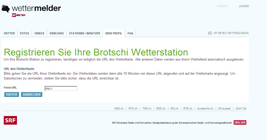This screenshot has height=140, width=267.
Task: Open the JACHEN user profile link
Action: pos(244,6)
